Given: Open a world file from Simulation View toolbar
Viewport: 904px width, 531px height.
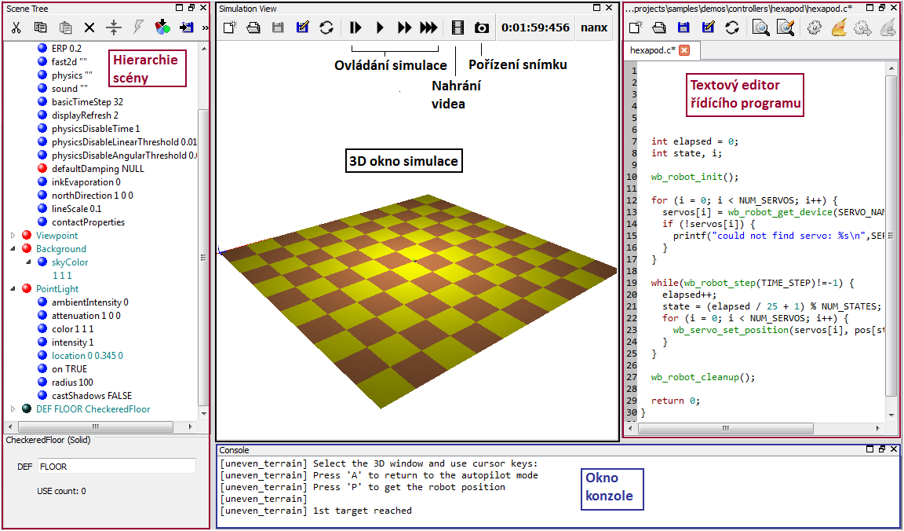Looking at the screenshot, I should click(x=254, y=27).
